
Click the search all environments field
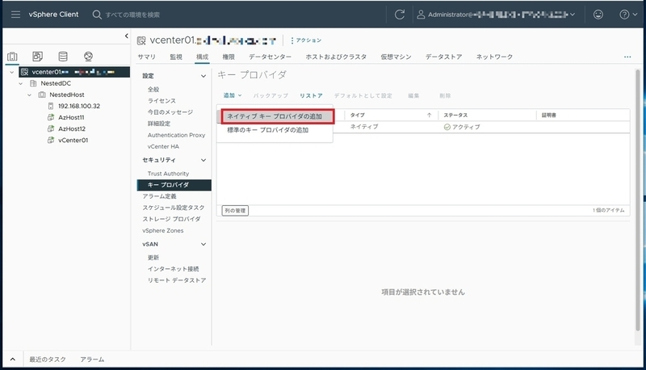132,15
